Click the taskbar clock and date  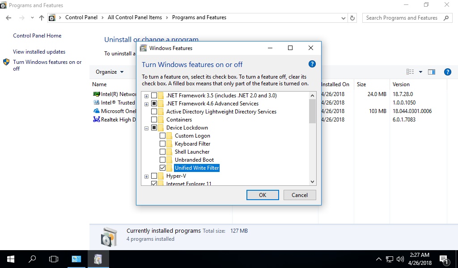click(420, 259)
